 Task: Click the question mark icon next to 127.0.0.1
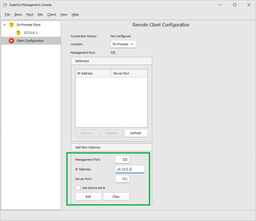18,33
